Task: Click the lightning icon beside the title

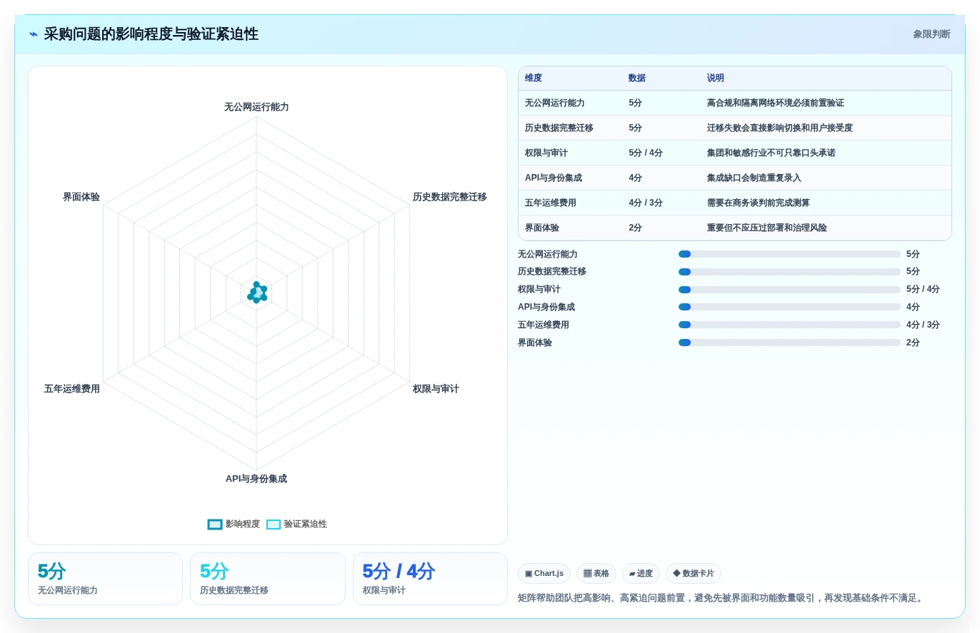Action: point(34,34)
